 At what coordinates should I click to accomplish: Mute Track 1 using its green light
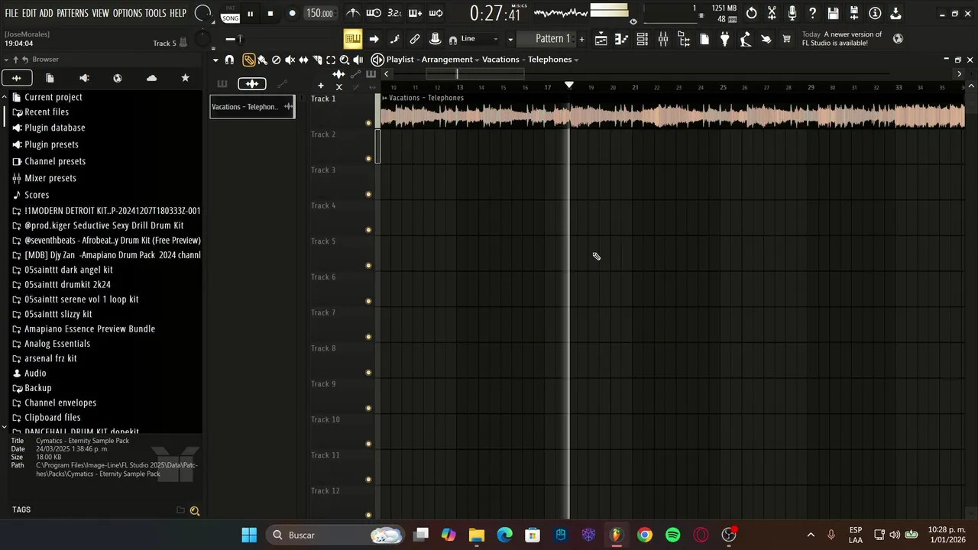click(368, 123)
